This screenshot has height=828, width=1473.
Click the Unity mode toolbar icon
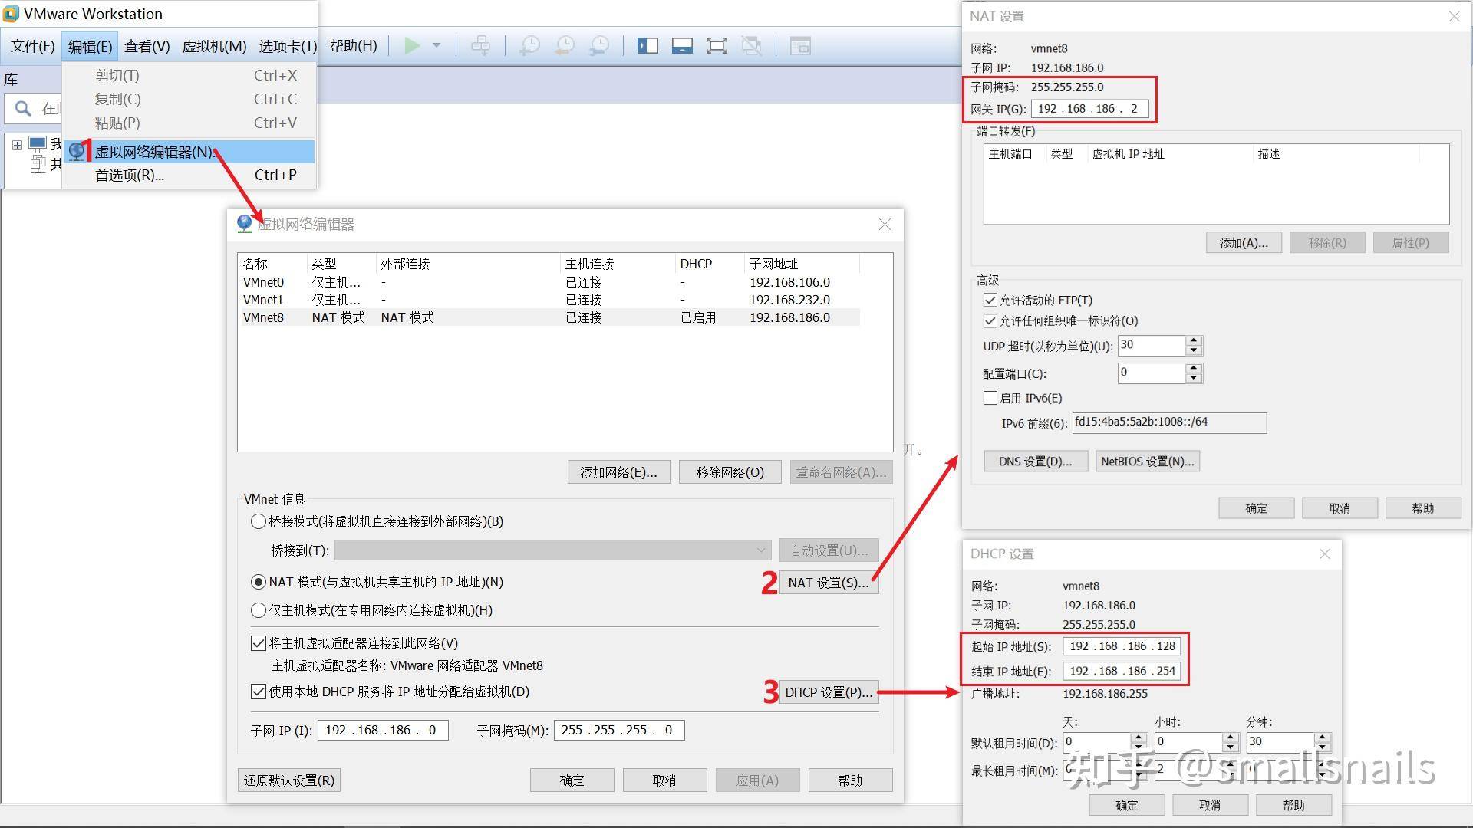[752, 46]
